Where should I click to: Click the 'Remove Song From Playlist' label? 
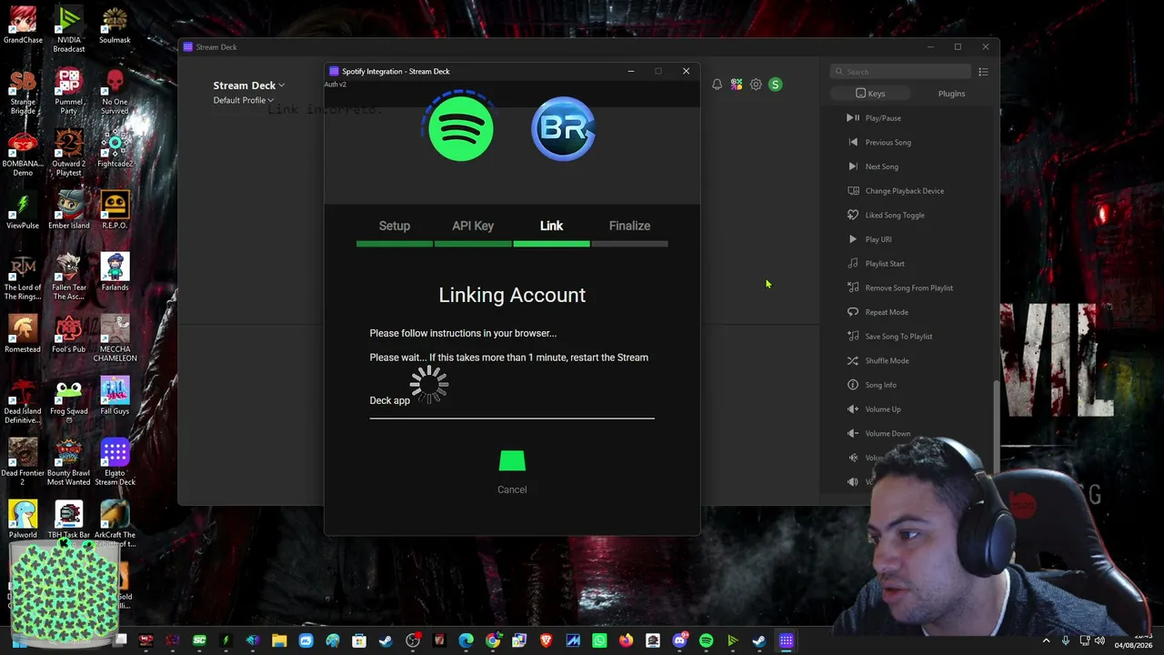coord(909,288)
